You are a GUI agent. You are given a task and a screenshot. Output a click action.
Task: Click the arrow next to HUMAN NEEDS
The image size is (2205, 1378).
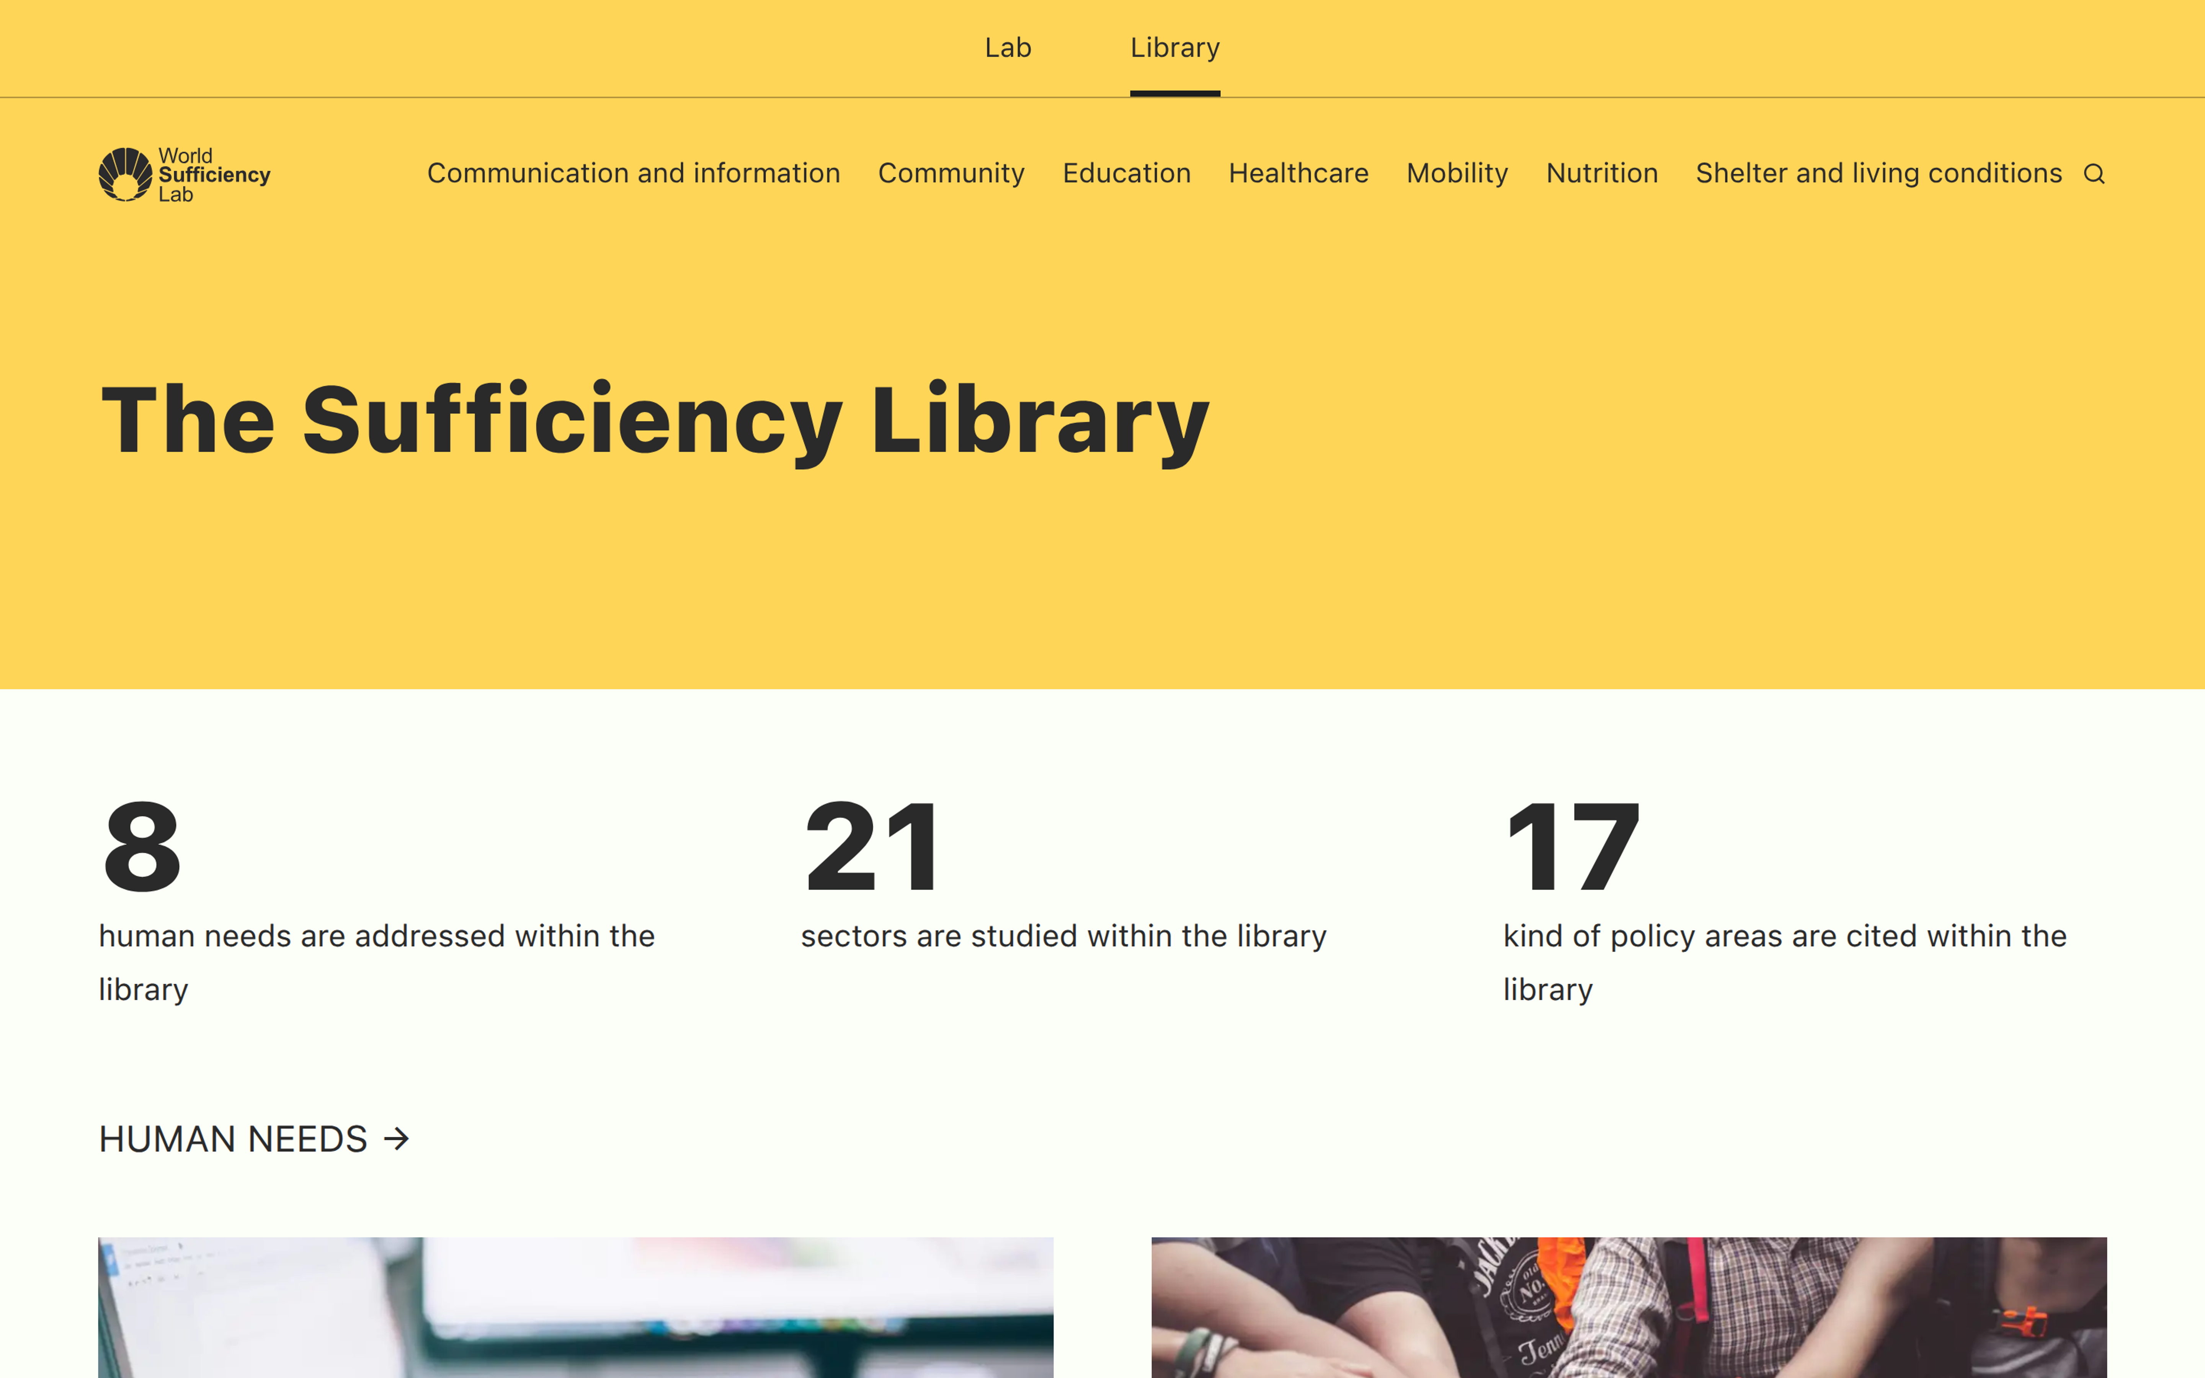click(x=396, y=1139)
